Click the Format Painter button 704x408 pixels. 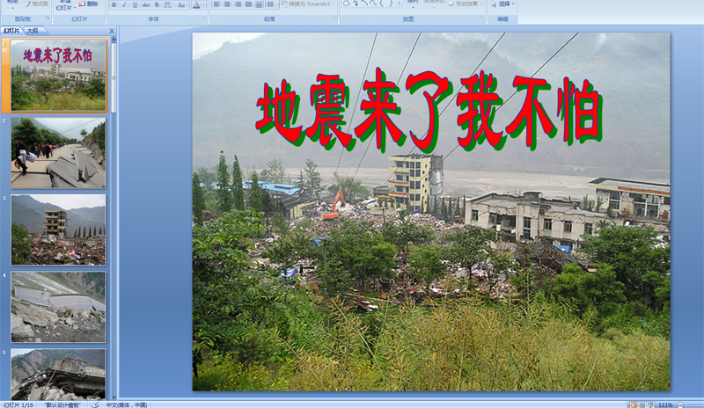[37, 4]
